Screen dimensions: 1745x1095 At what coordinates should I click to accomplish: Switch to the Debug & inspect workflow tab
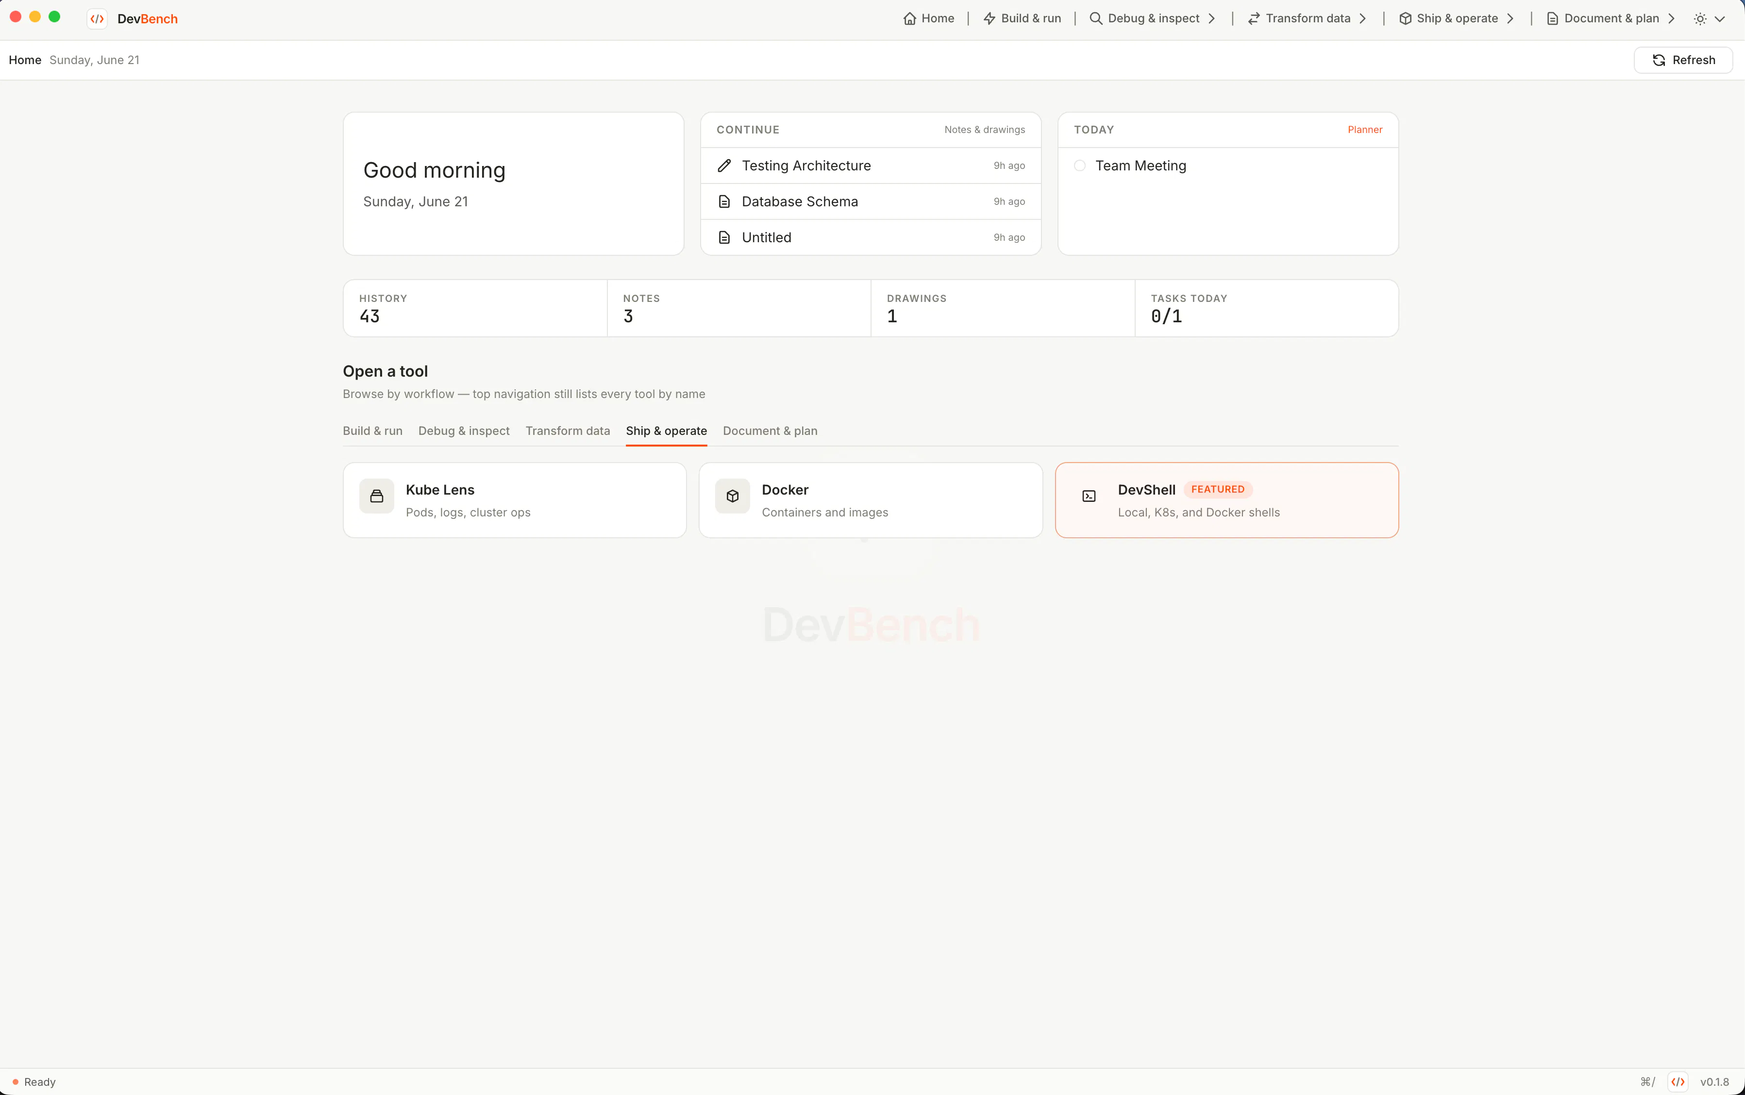coord(464,431)
